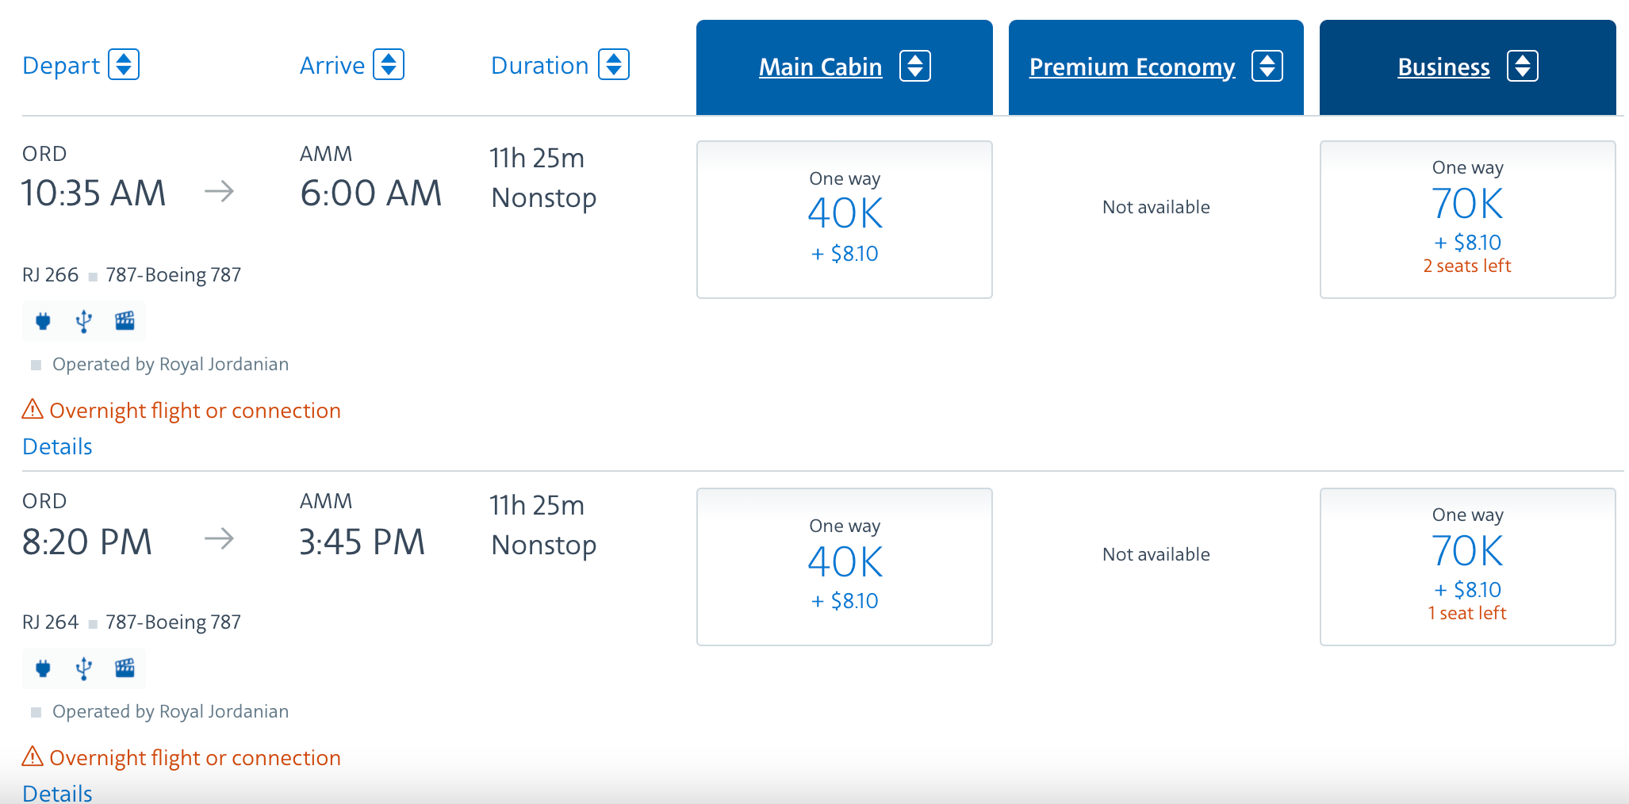
Task: Toggle sort order for the Duration column
Action: [613, 64]
